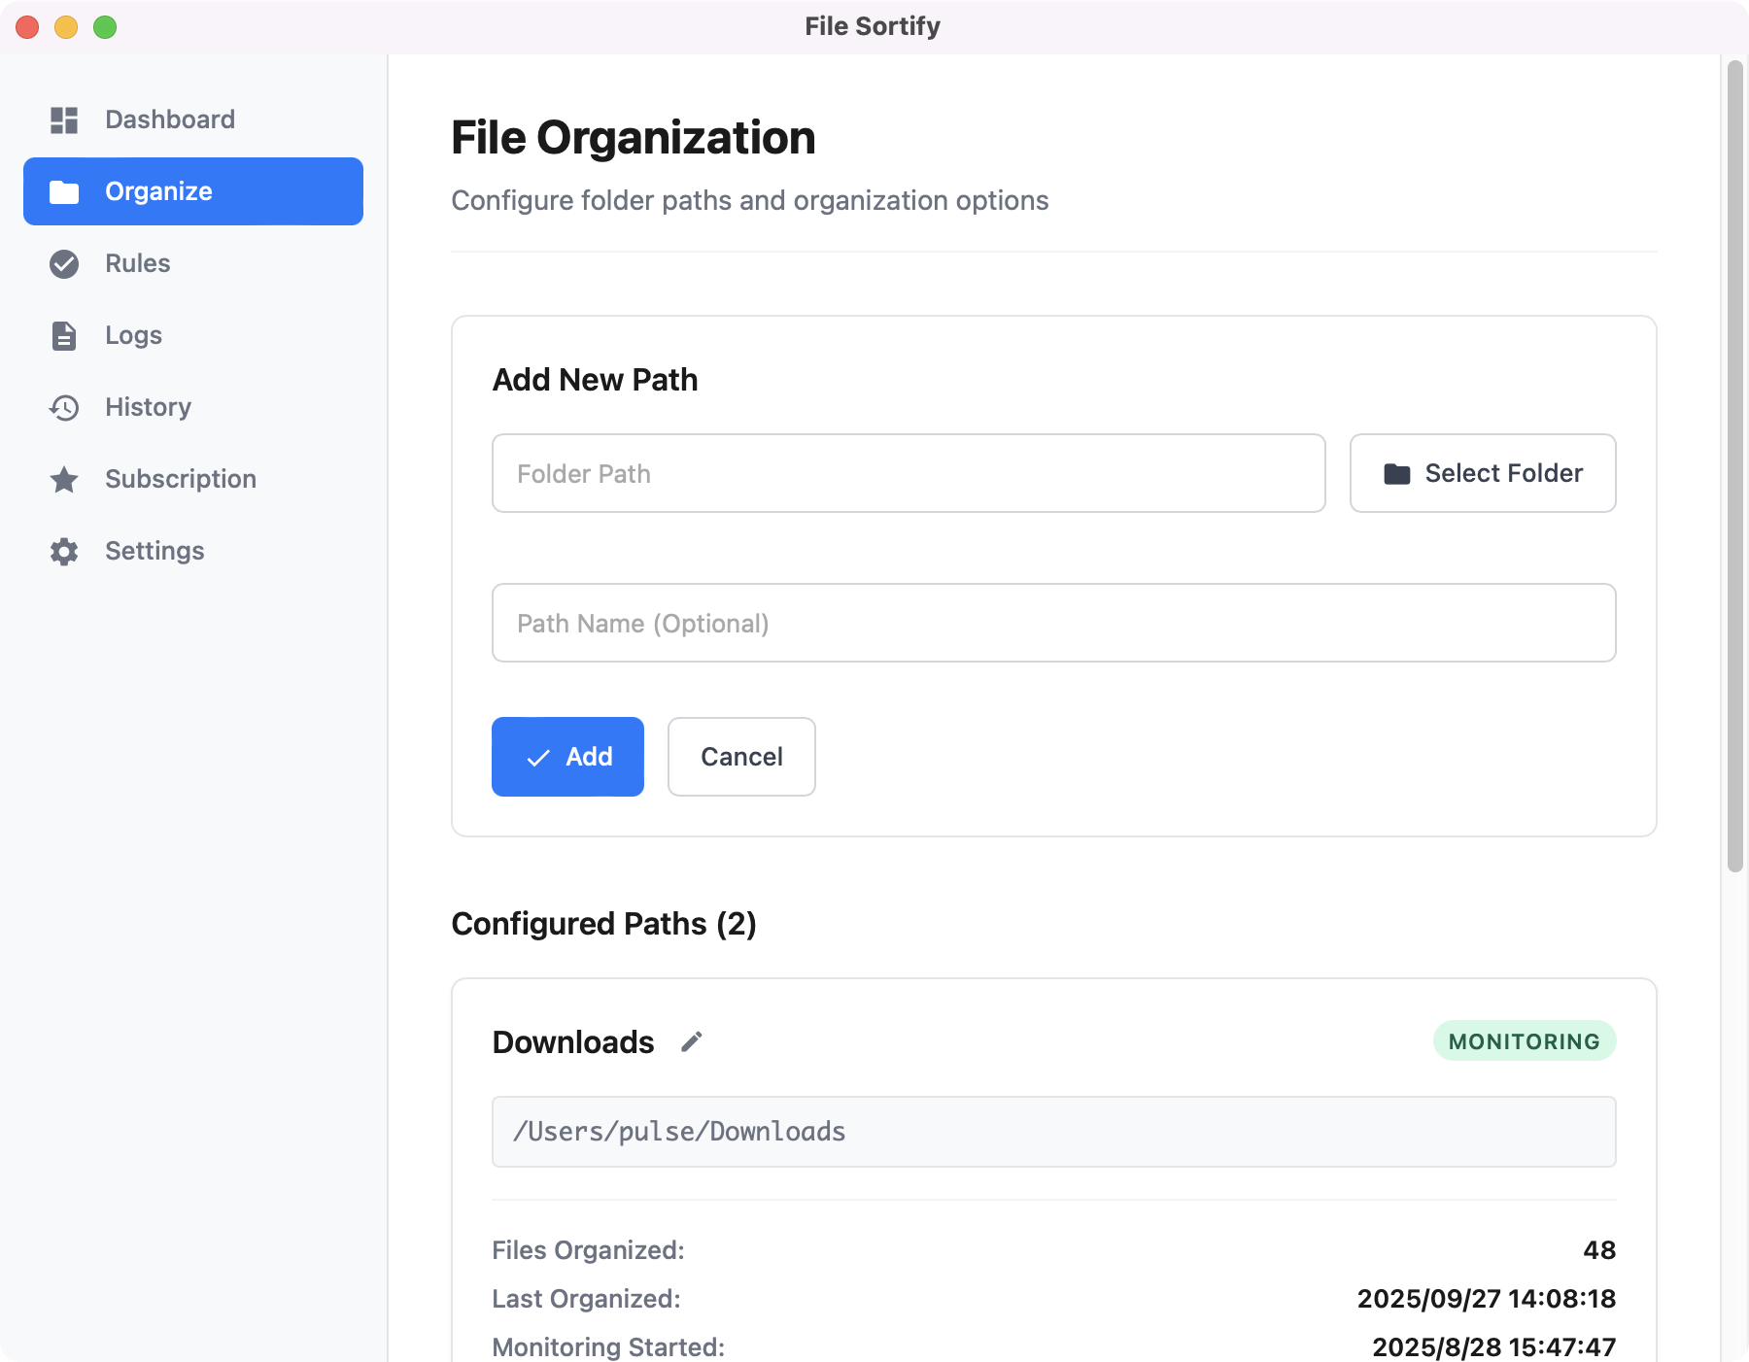1749x1362 pixels.
Task: Click the Logs document icon
Action: tap(64, 335)
